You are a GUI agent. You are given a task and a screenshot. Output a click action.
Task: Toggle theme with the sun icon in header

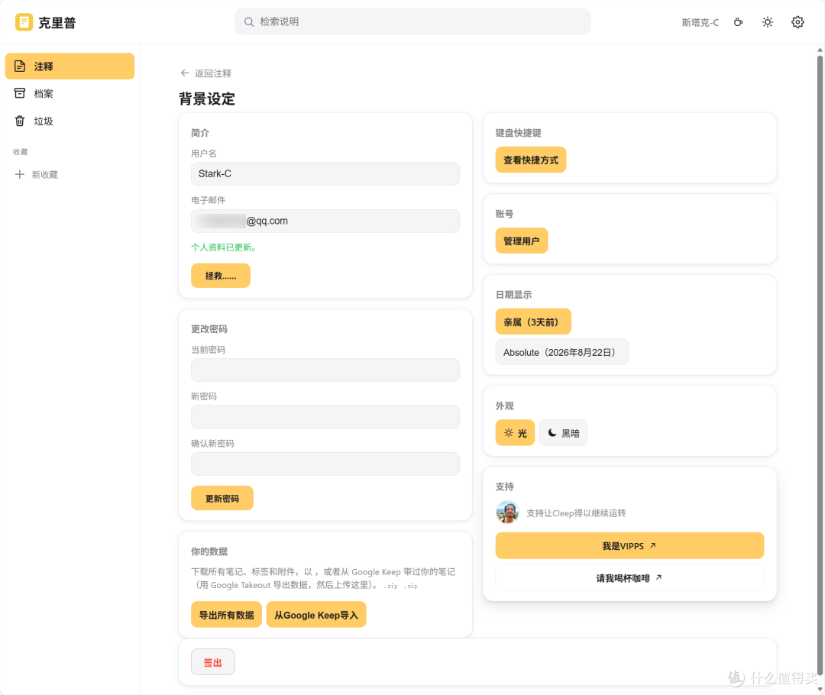768,22
